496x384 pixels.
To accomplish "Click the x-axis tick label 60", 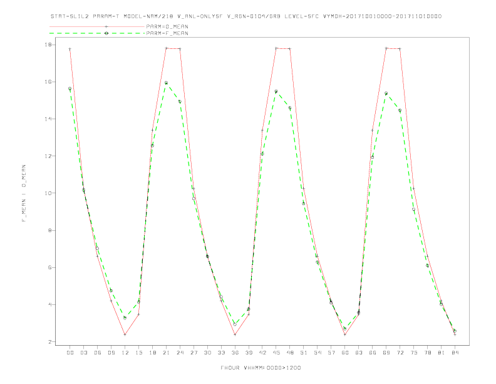I will pos(345,353).
